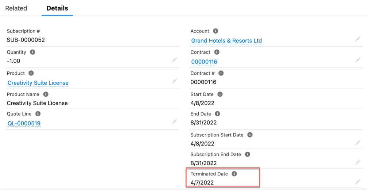373x190 pixels.
Task: Show help info for Account field
Action: pos(215,31)
